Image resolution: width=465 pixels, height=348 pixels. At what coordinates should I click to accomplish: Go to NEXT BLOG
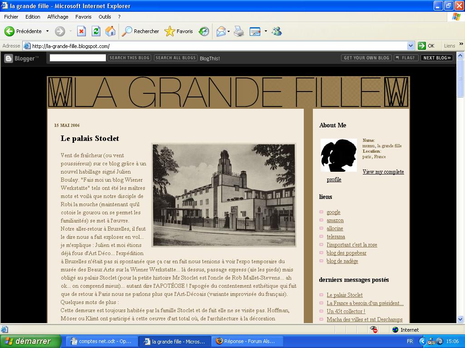[437, 58]
